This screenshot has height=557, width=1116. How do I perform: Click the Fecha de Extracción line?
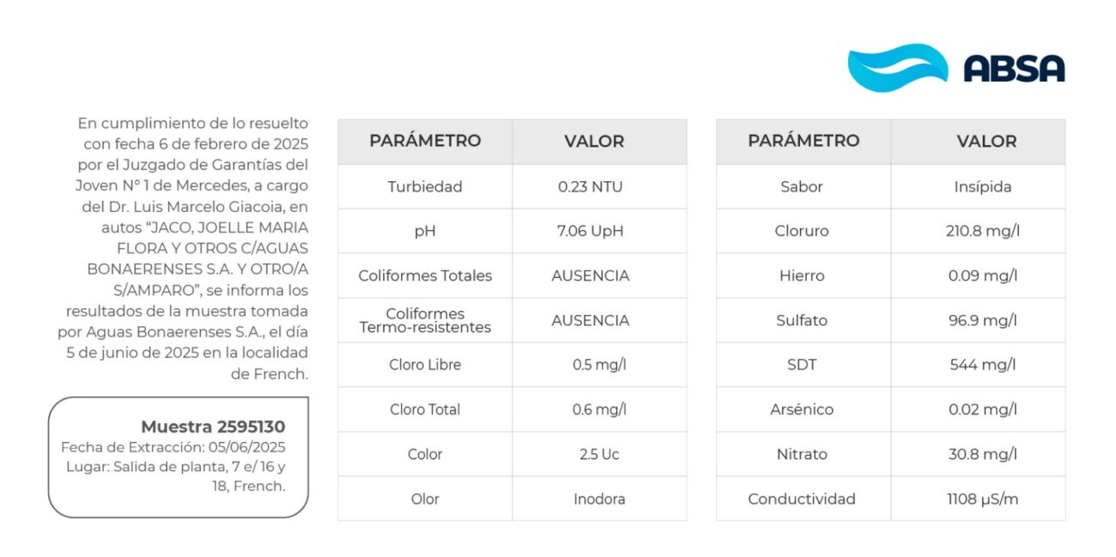173,447
